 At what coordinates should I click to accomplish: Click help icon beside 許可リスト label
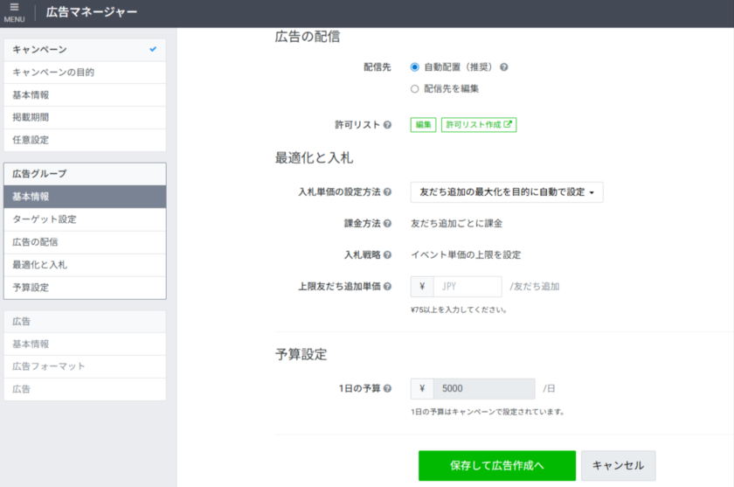point(387,125)
